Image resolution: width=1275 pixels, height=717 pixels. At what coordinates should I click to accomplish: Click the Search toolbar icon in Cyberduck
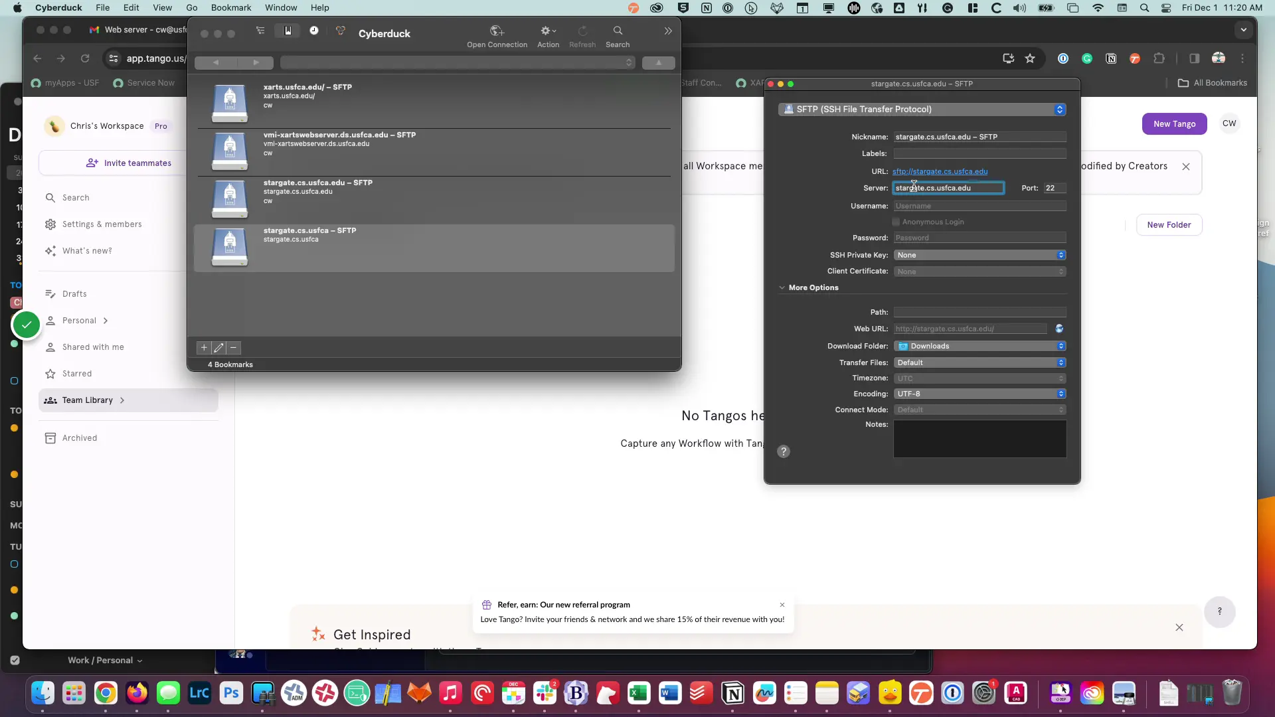(618, 37)
